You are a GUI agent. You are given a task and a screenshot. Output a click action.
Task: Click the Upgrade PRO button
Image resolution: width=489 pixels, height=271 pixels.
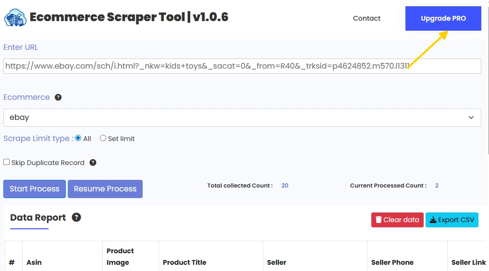click(x=443, y=18)
